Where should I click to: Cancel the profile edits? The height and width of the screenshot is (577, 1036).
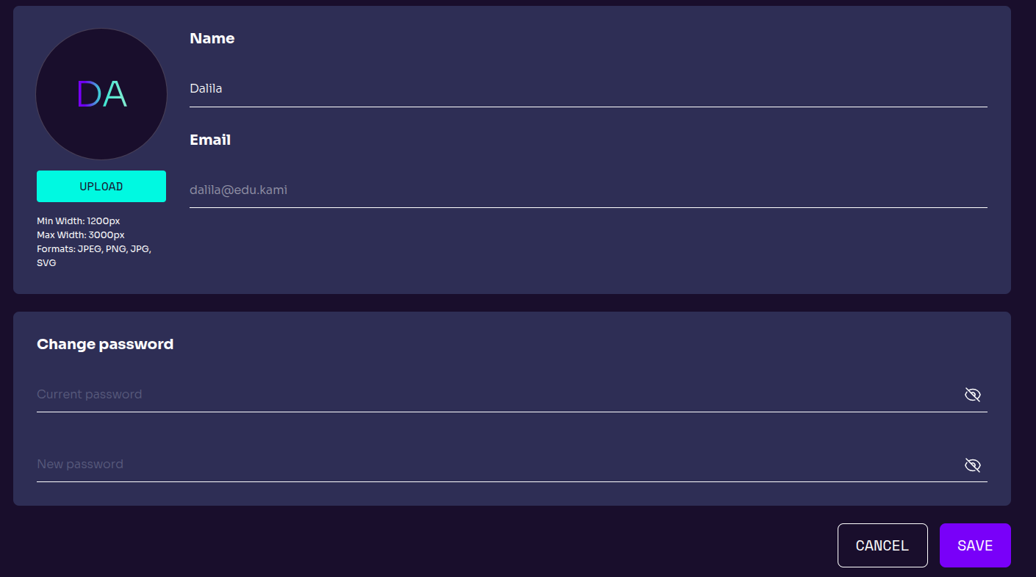pyautogui.click(x=882, y=545)
